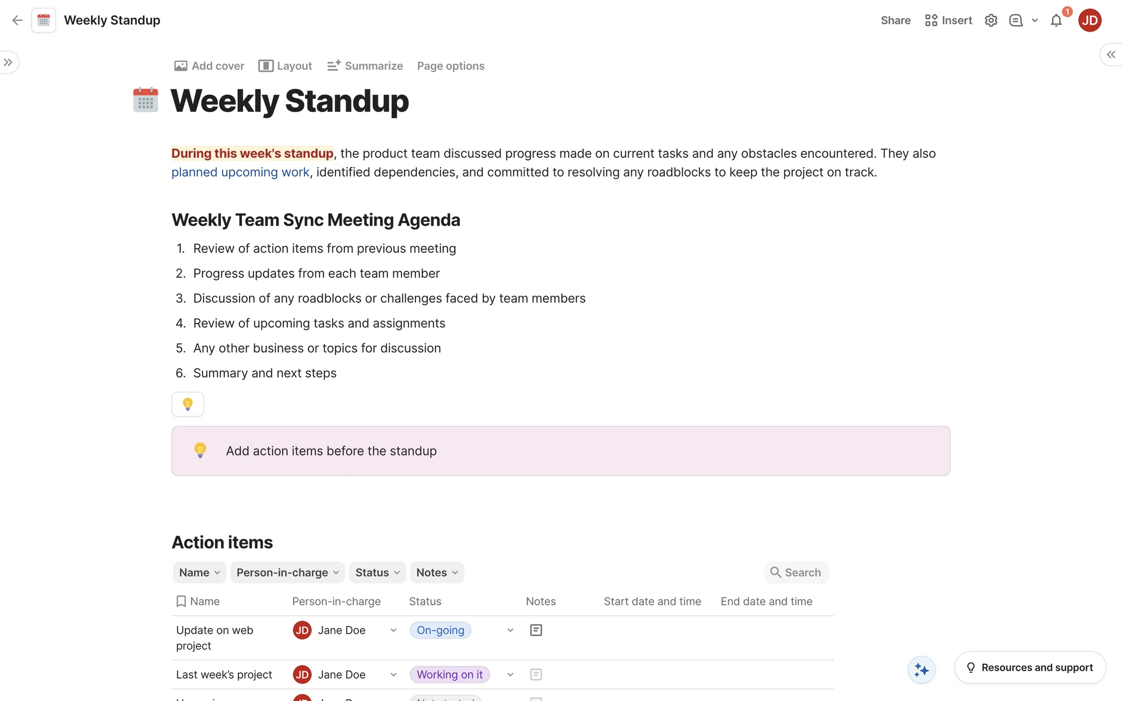Expand status dropdown for On-going row
This screenshot has width=1122, height=701.
[510, 630]
